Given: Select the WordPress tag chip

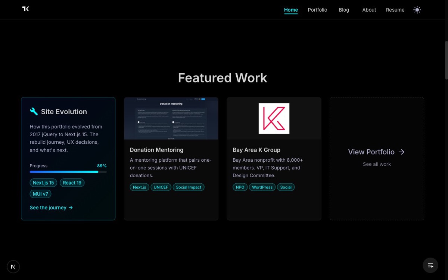Looking at the screenshot, I should pyautogui.click(x=262, y=187).
